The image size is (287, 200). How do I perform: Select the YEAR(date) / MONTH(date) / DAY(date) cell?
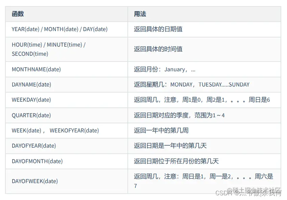pos(67,29)
